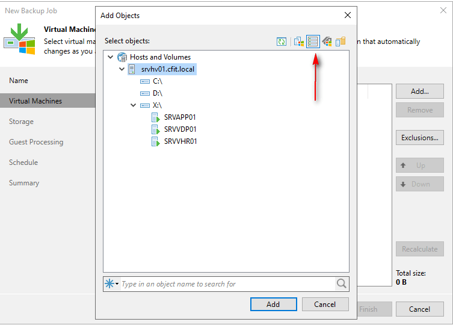Image resolution: width=453 pixels, height=325 pixels.
Task: Switch to Hosts and VMs view icon
Action: [x=299, y=42]
